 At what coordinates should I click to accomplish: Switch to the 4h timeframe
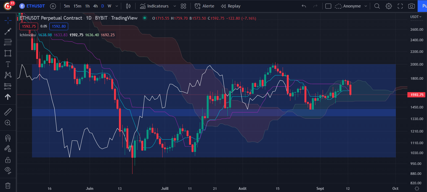[x=95, y=6]
